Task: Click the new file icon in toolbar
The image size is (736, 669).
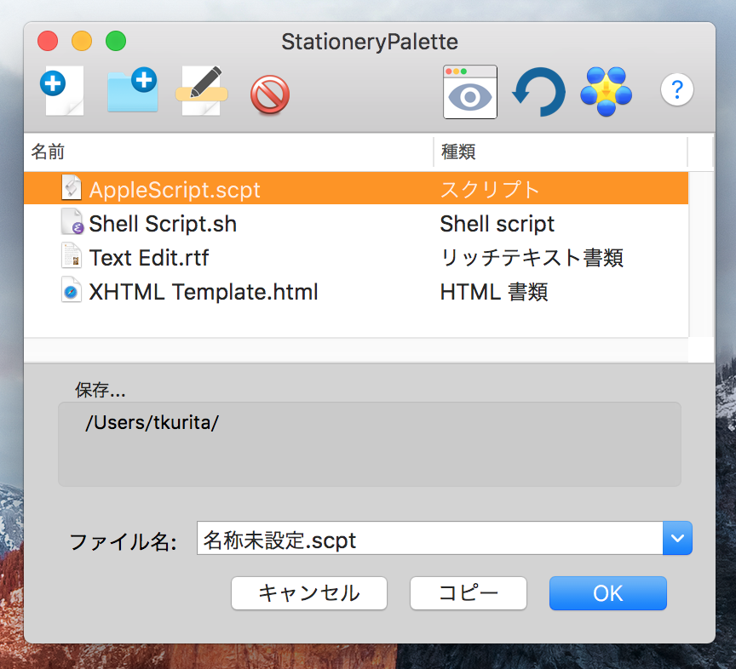Action: pyautogui.click(x=62, y=91)
